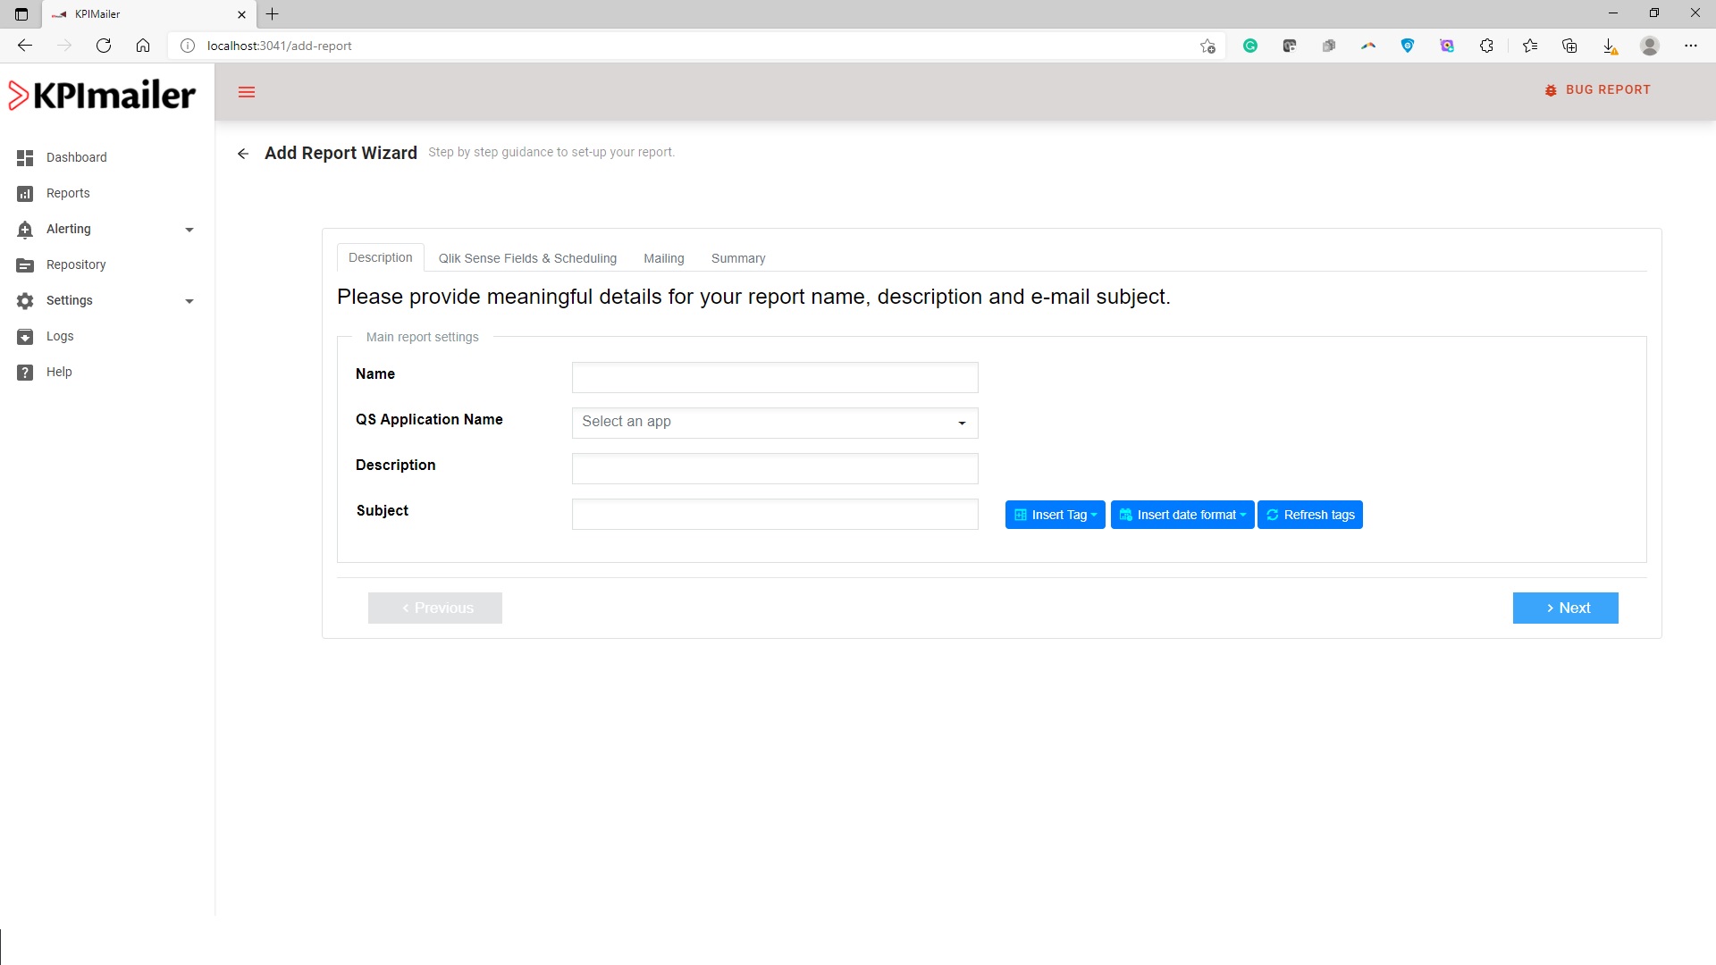The width and height of the screenshot is (1716, 965).
Task: Click the Refresh tags button
Action: click(x=1309, y=515)
